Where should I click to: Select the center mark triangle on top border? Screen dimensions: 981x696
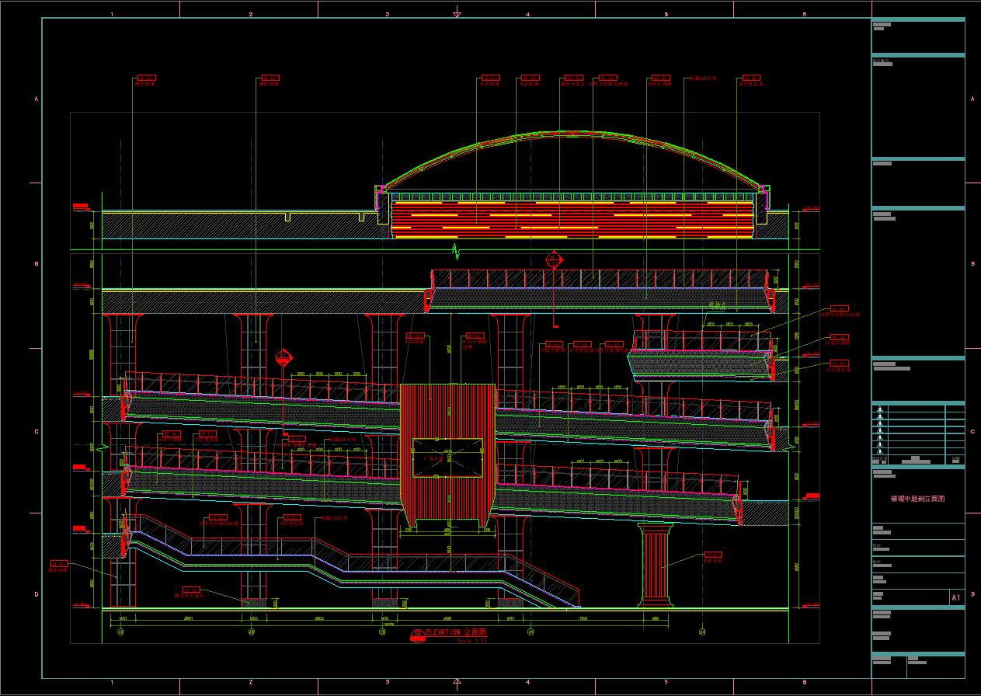tap(457, 14)
